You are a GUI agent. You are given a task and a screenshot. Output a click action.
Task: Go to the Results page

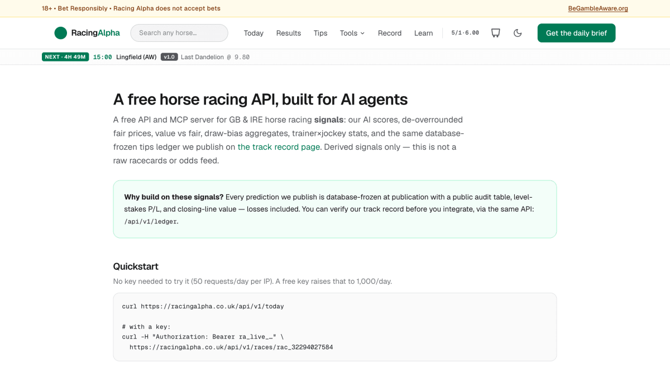(x=289, y=33)
